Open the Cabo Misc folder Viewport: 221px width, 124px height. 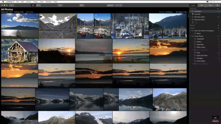pos(205,44)
